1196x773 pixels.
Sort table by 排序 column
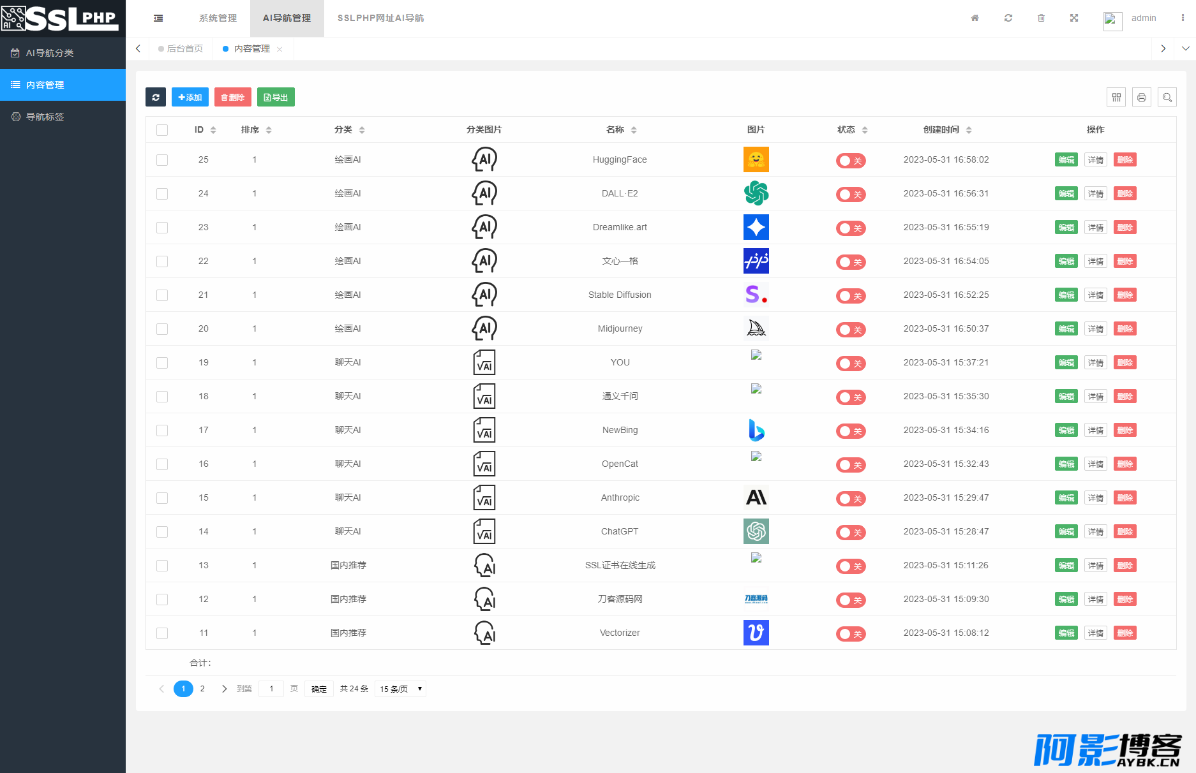(x=269, y=130)
